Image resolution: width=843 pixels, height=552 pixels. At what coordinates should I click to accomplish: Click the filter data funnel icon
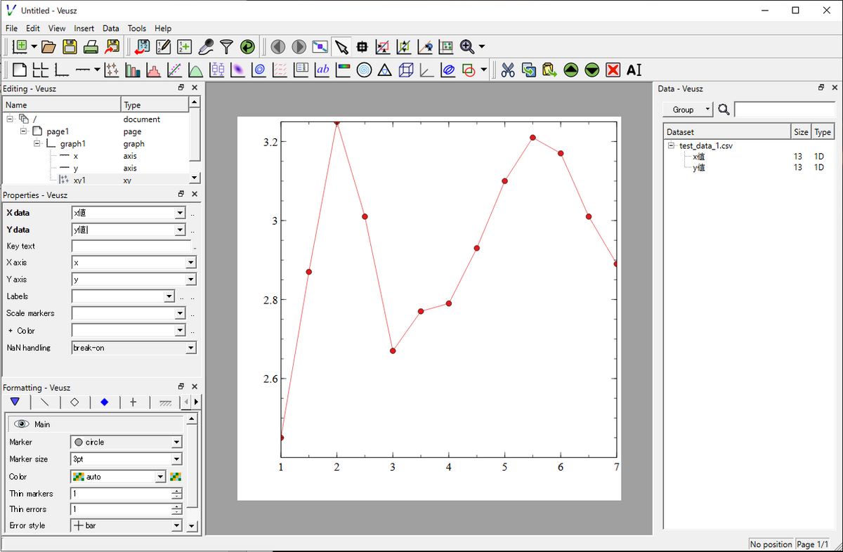(x=226, y=47)
